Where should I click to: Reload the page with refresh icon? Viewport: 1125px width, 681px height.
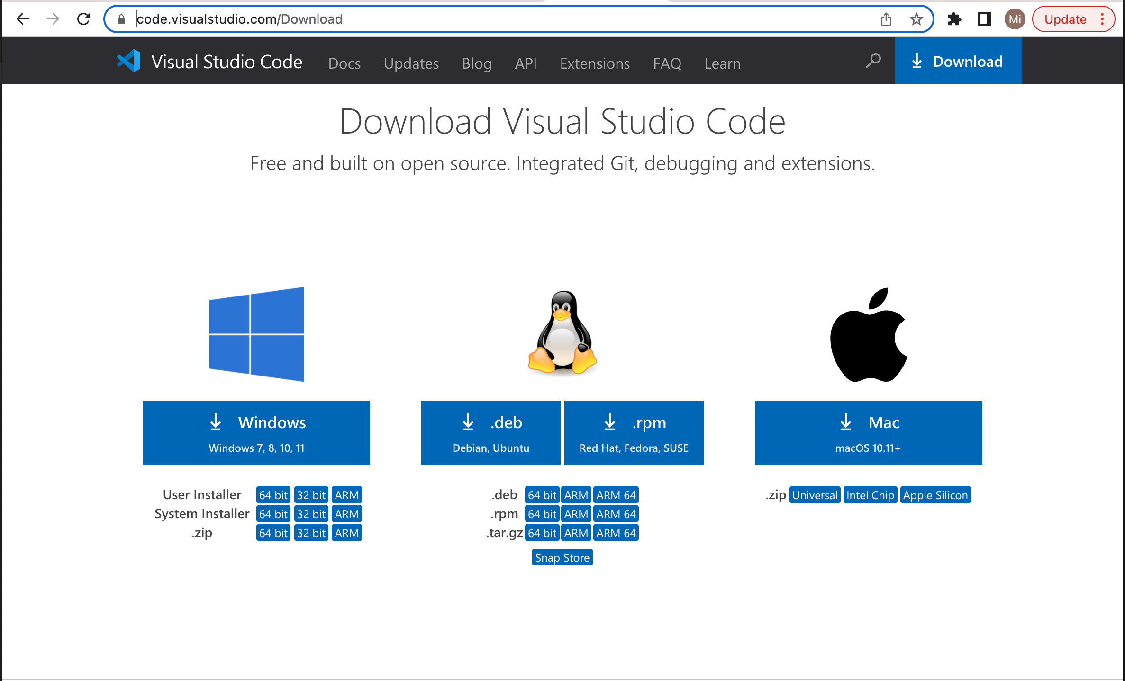tap(83, 19)
